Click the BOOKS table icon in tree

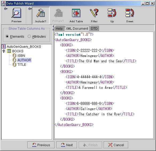click(9, 51)
